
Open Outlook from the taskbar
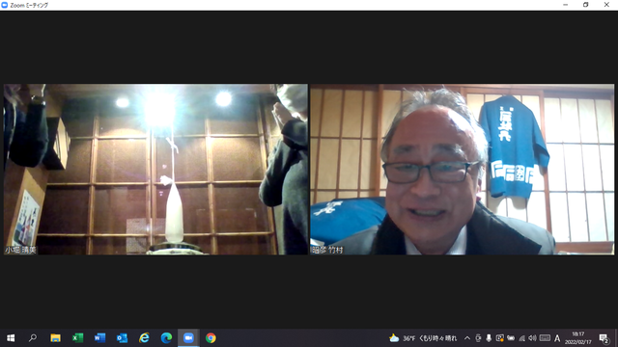(x=123, y=338)
